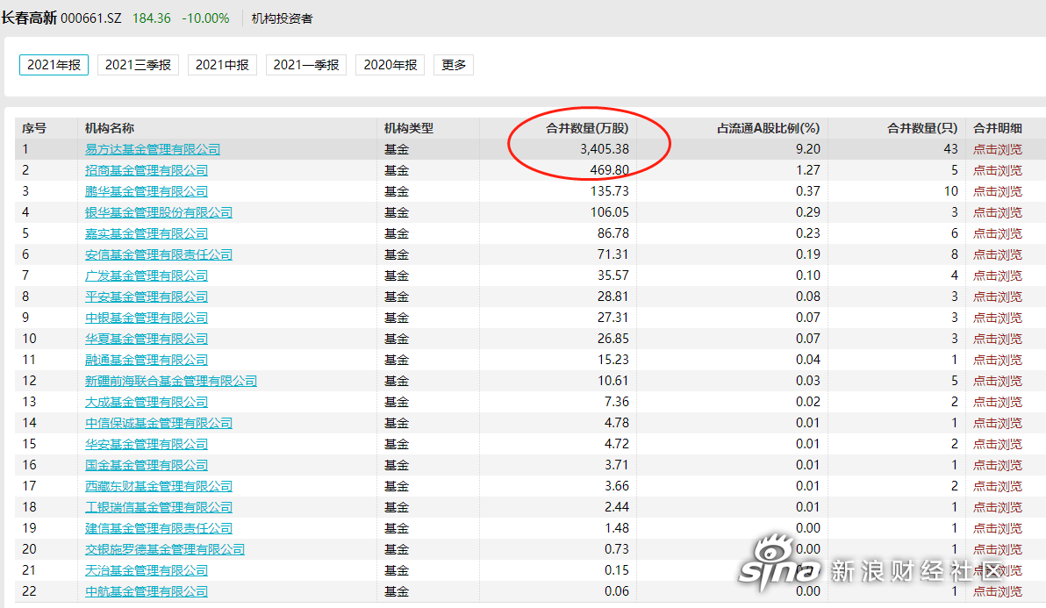Click 点击浏览 for row 3 鹏华基金

[x=998, y=191]
